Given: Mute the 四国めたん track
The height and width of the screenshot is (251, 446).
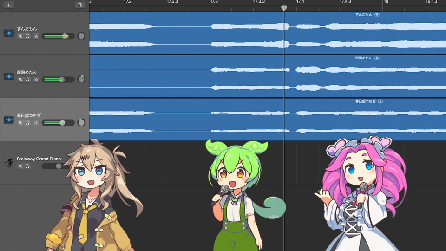Looking at the screenshot, I should (20, 79).
